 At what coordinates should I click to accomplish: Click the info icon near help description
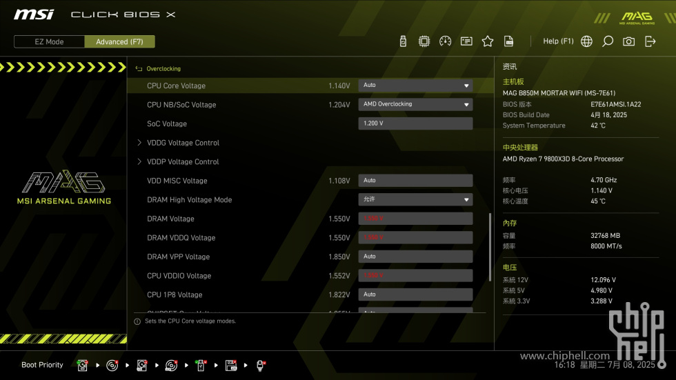pyautogui.click(x=137, y=321)
